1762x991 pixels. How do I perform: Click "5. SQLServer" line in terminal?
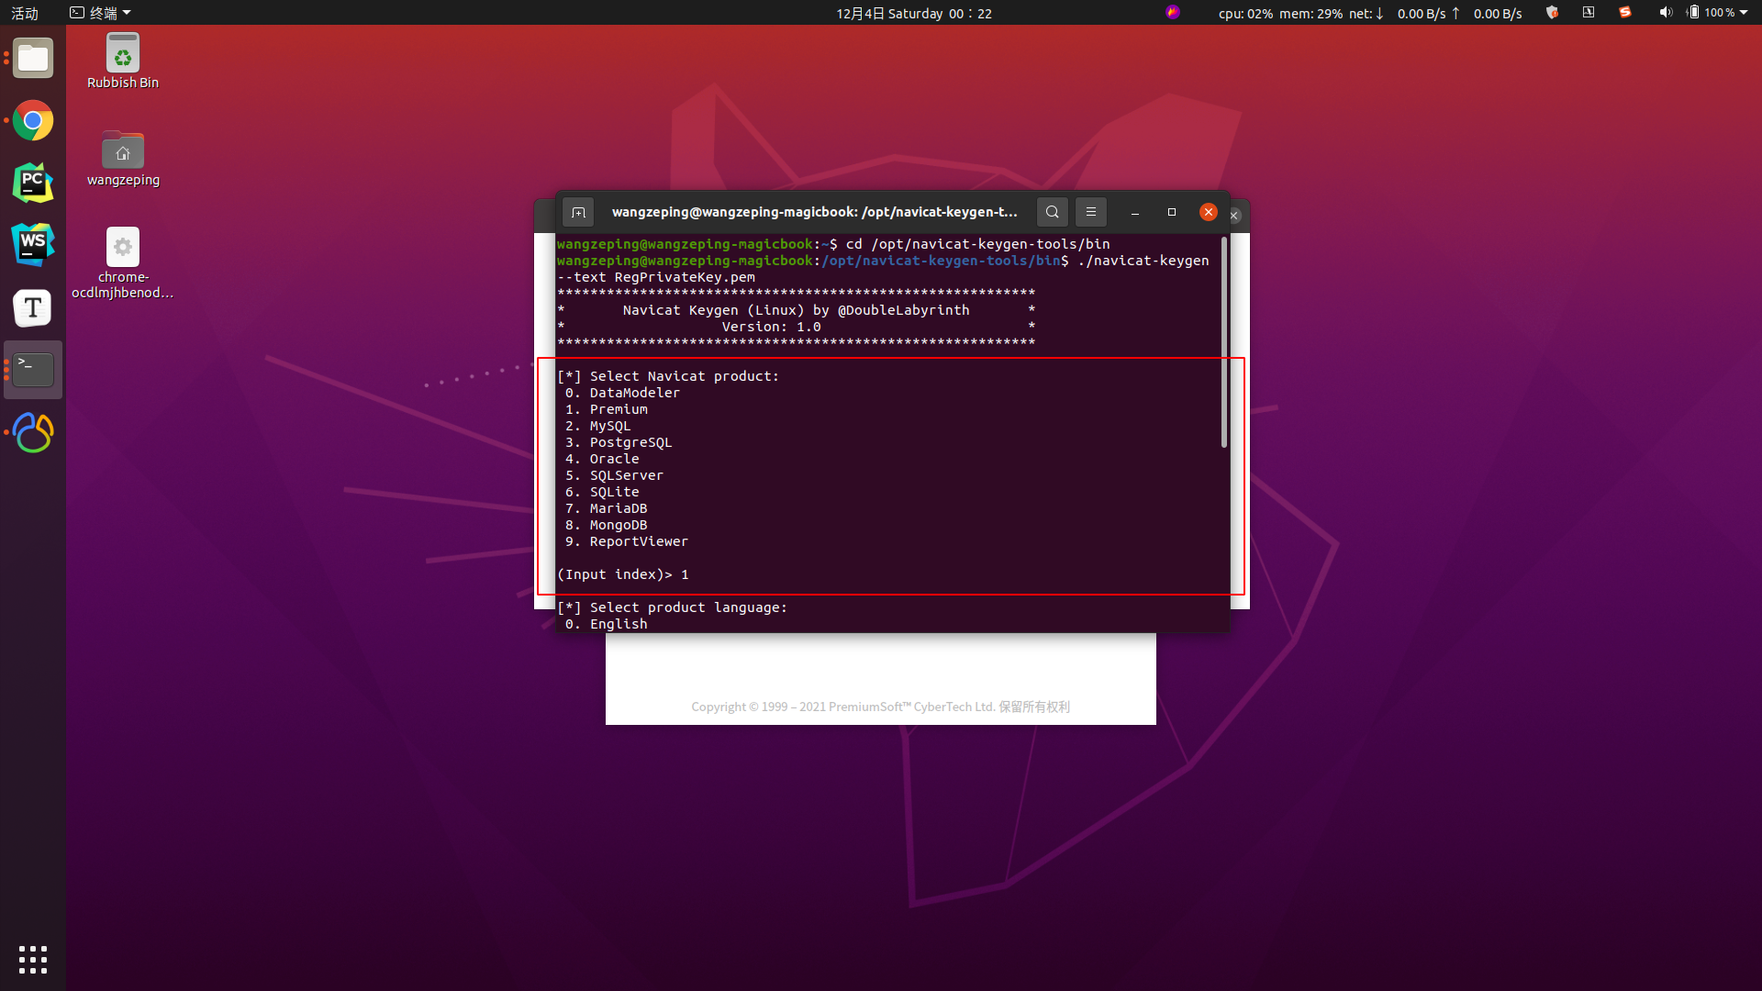[614, 475]
